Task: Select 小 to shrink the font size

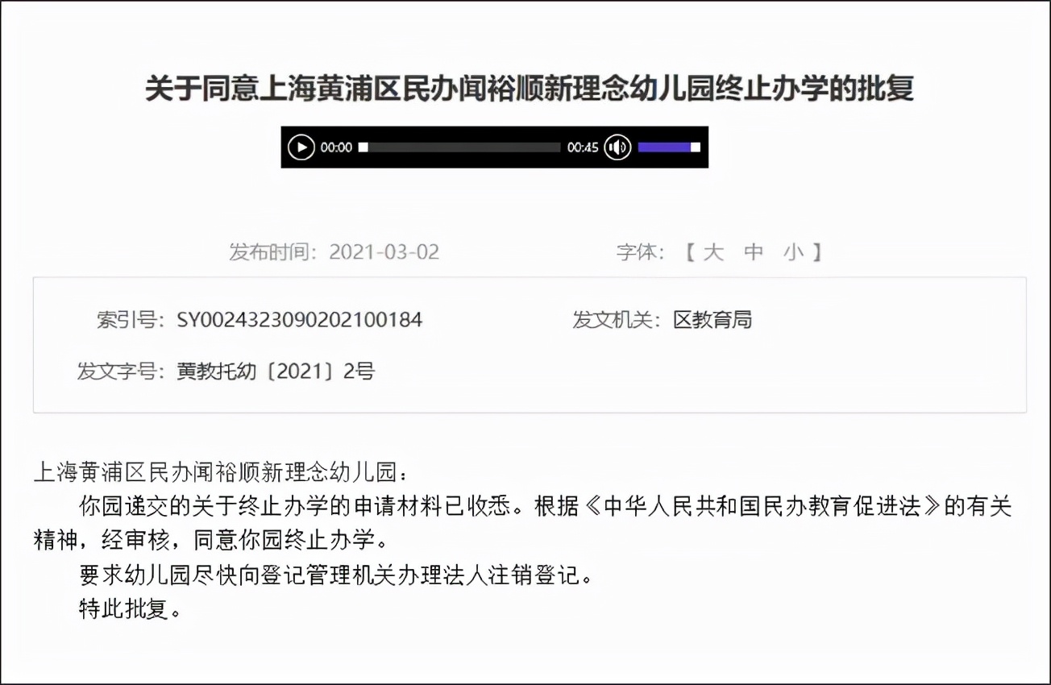Action: [x=795, y=251]
